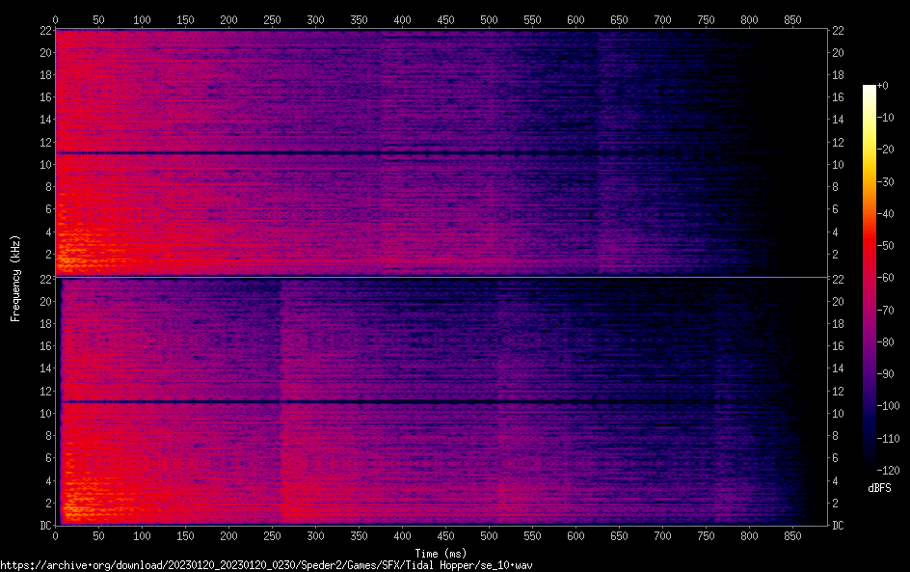This screenshot has width=910, height=572.
Task: Click the dBFS label under the color bar
Action: point(878,489)
